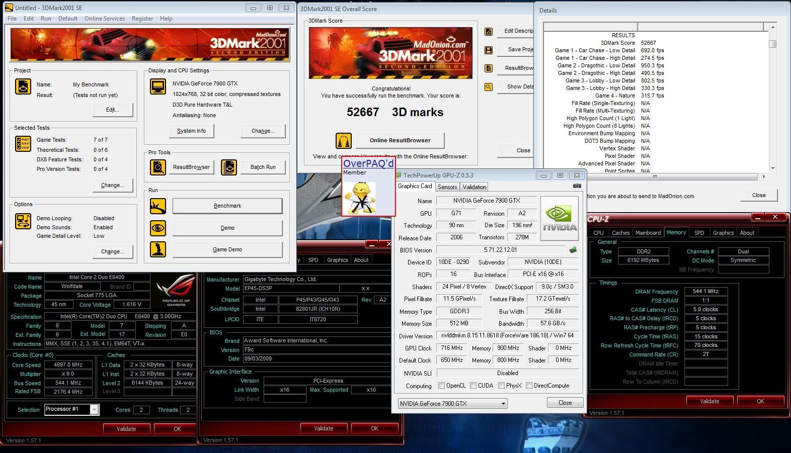Switch to the Mainboard tab in CPU-Z Memory window
This screenshot has height=453, width=791.
648,233
